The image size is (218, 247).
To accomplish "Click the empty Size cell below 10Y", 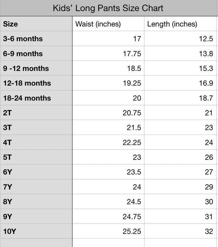I will click(36, 243).
